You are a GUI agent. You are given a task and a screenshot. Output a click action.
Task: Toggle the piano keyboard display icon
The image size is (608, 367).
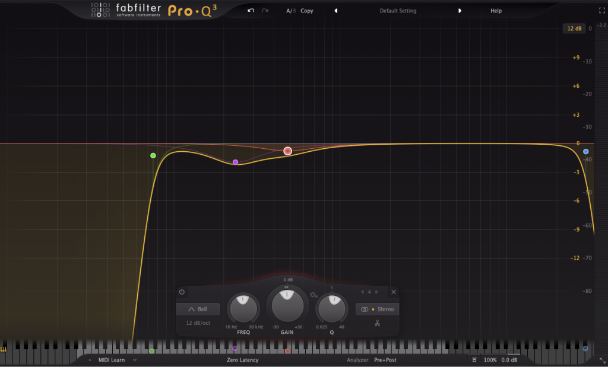click(x=4, y=349)
